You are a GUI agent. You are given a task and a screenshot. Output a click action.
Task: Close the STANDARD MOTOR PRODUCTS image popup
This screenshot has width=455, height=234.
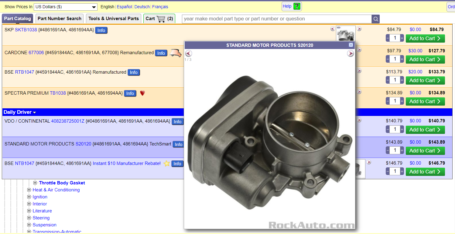(351, 45)
